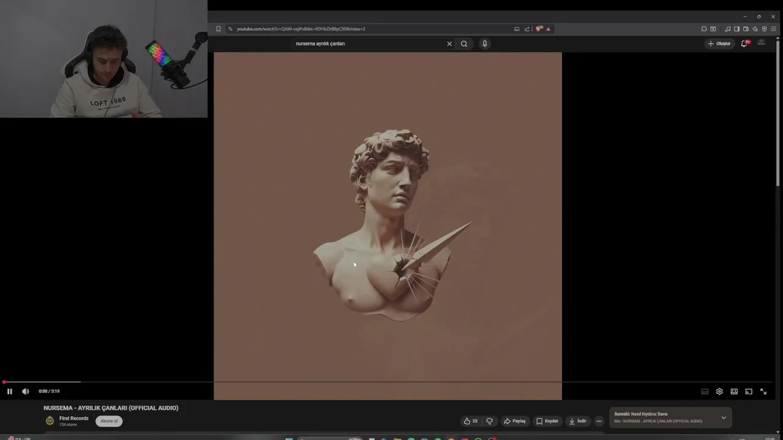This screenshot has height=440, width=783.
Task: Switch to theater mode view
Action: 734,391
